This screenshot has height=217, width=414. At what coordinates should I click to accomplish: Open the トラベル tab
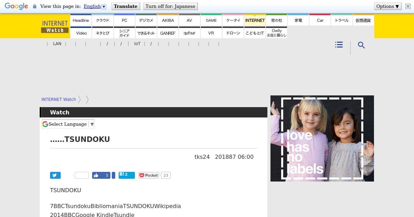(342, 20)
